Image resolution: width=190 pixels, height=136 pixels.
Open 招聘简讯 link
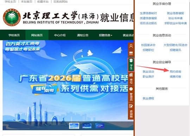[x=175, y=50]
